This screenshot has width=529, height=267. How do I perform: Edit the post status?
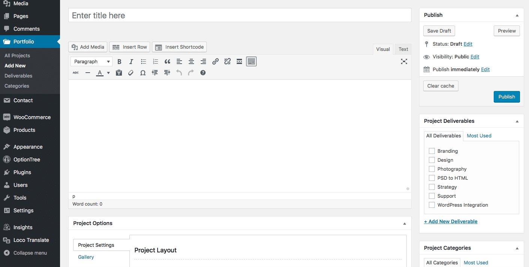(x=468, y=44)
